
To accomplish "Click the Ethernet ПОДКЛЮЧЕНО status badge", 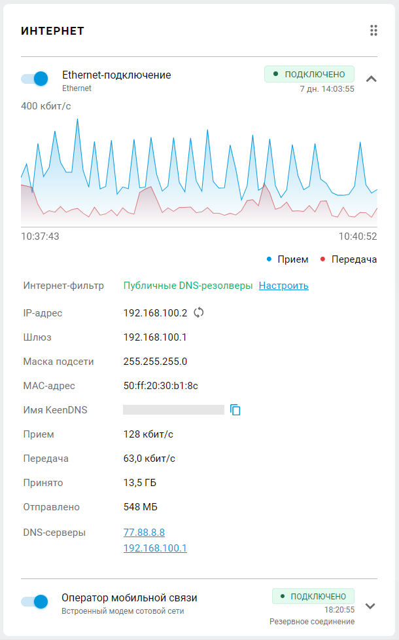I will (x=309, y=74).
